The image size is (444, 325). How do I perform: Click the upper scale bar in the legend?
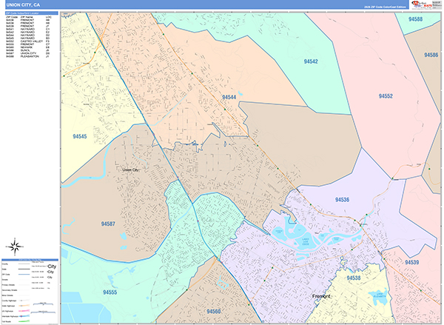(x=43, y=304)
